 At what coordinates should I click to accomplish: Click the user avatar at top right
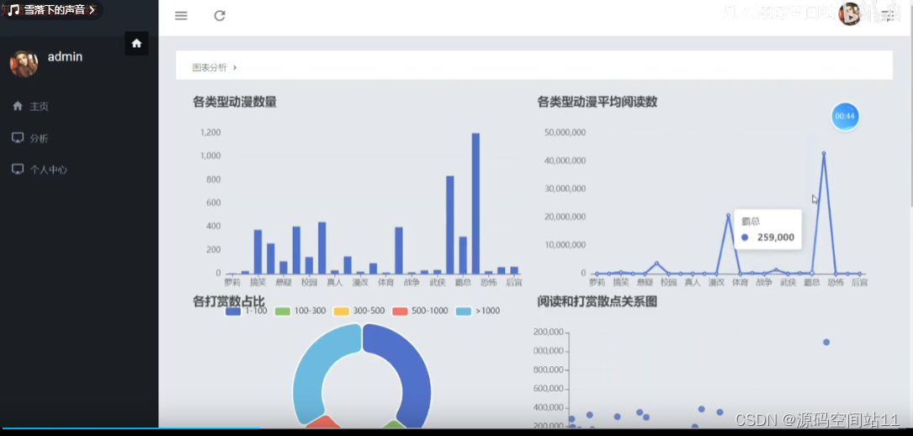click(850, 14)
